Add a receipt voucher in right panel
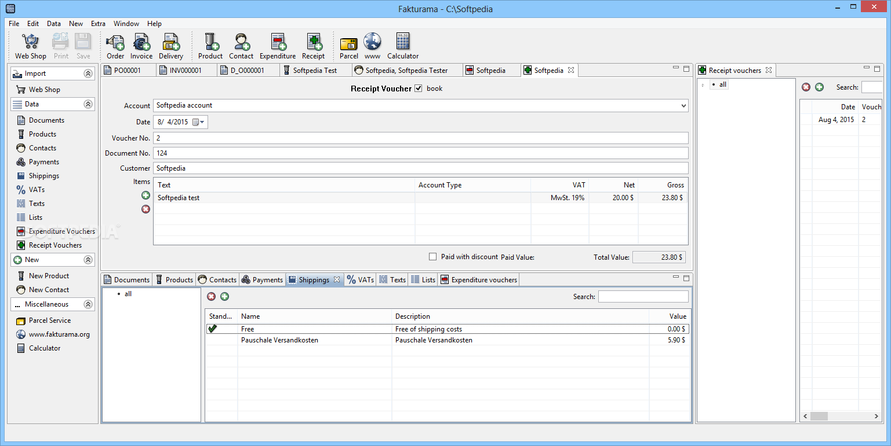Screen dimensions: 891x446 (819, 87)
